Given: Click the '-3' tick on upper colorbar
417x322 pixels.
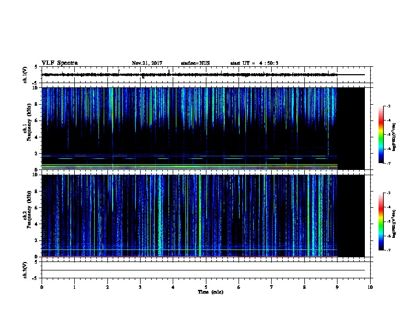Looking at the screenshot, I should (388, 106).
